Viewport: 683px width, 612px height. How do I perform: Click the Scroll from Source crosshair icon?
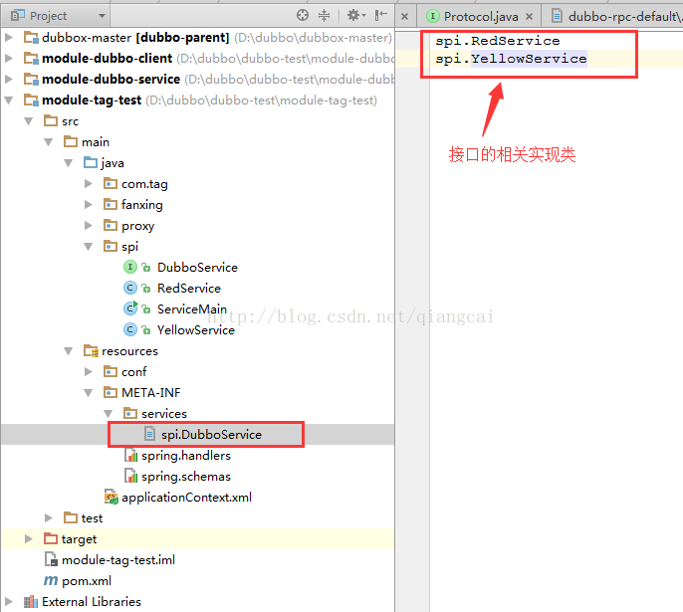click(x=303, y=16)
